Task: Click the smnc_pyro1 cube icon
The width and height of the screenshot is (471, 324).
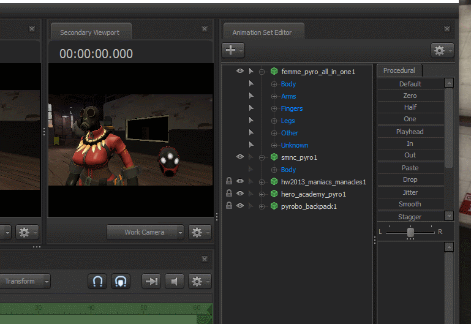Action: click(x=274, y=157)
